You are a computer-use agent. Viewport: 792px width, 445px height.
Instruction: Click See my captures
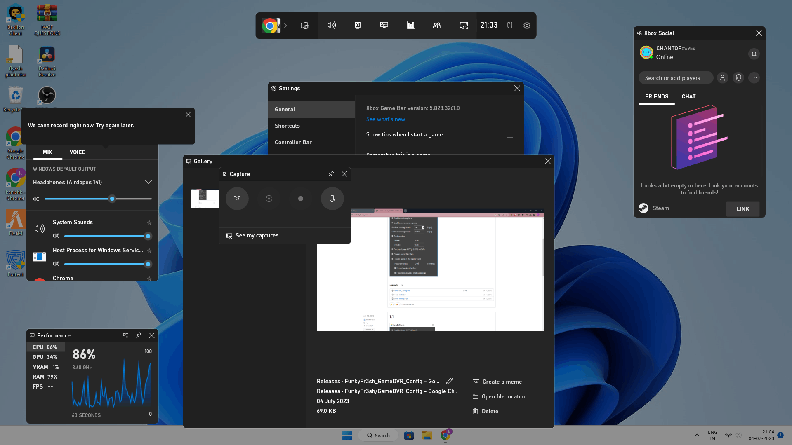[252, 236]
